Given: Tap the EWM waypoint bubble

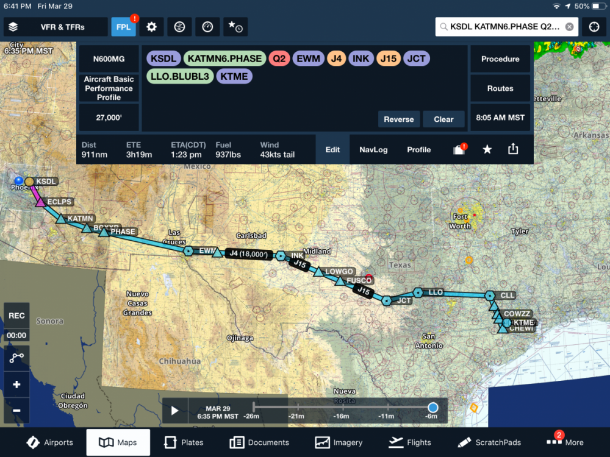Looking at the screenshot, I should pyautogui.click(x=308, y=58).
